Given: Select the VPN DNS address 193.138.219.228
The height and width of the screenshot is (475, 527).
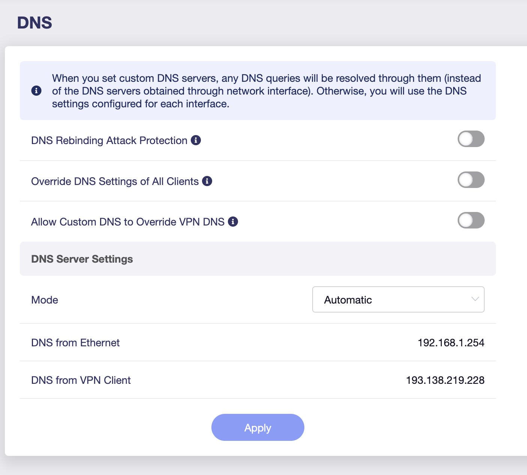Looking at the screenshot, I should (445, 380).
